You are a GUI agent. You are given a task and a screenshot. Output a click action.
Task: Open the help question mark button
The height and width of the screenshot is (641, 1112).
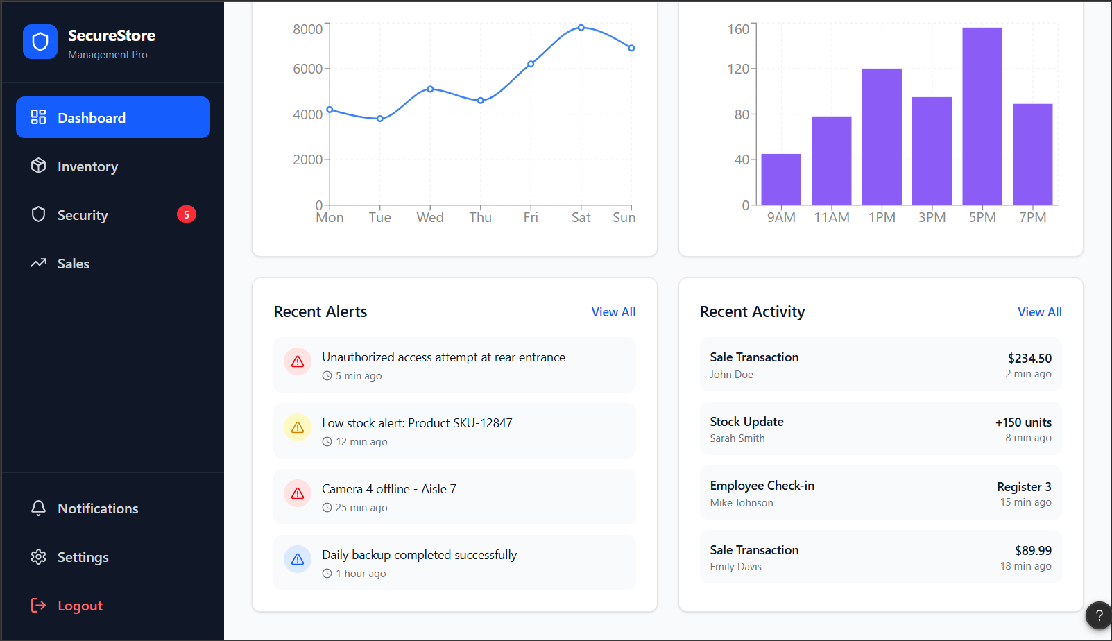(1099, 615)
